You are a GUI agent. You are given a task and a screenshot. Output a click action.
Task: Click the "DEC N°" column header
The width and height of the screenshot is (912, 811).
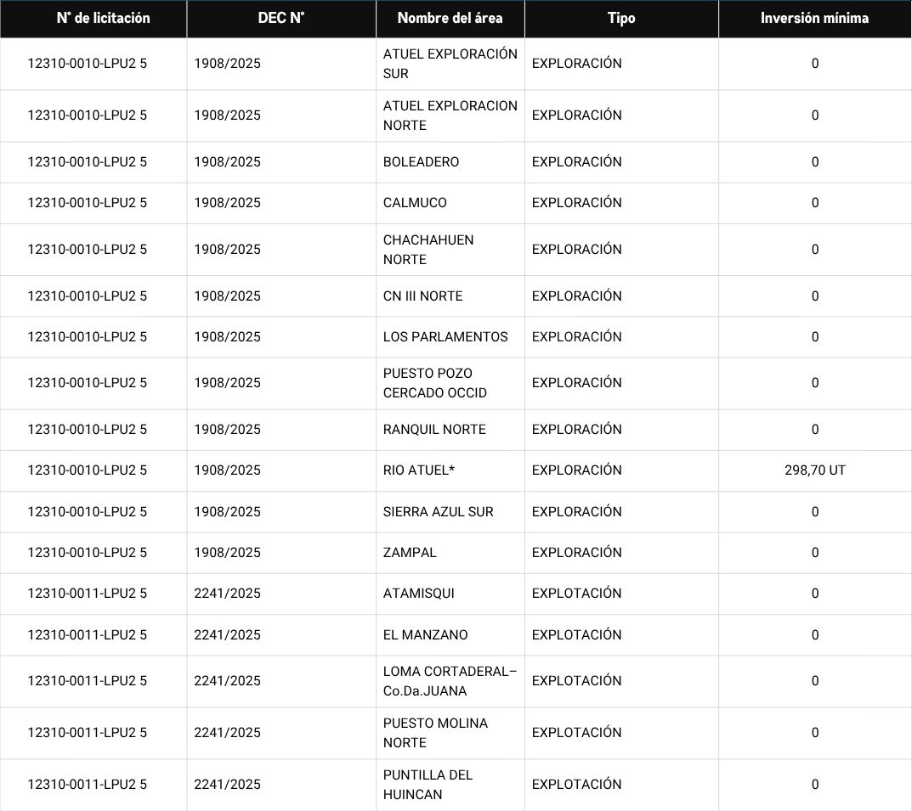(280, 18)
